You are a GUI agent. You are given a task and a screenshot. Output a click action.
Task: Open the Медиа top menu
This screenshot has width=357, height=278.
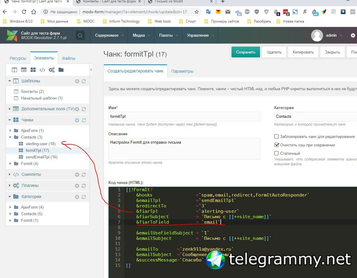141,35
